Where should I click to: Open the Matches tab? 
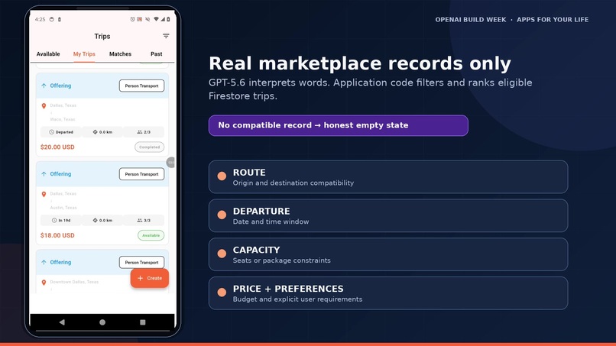tap(120, 53)
